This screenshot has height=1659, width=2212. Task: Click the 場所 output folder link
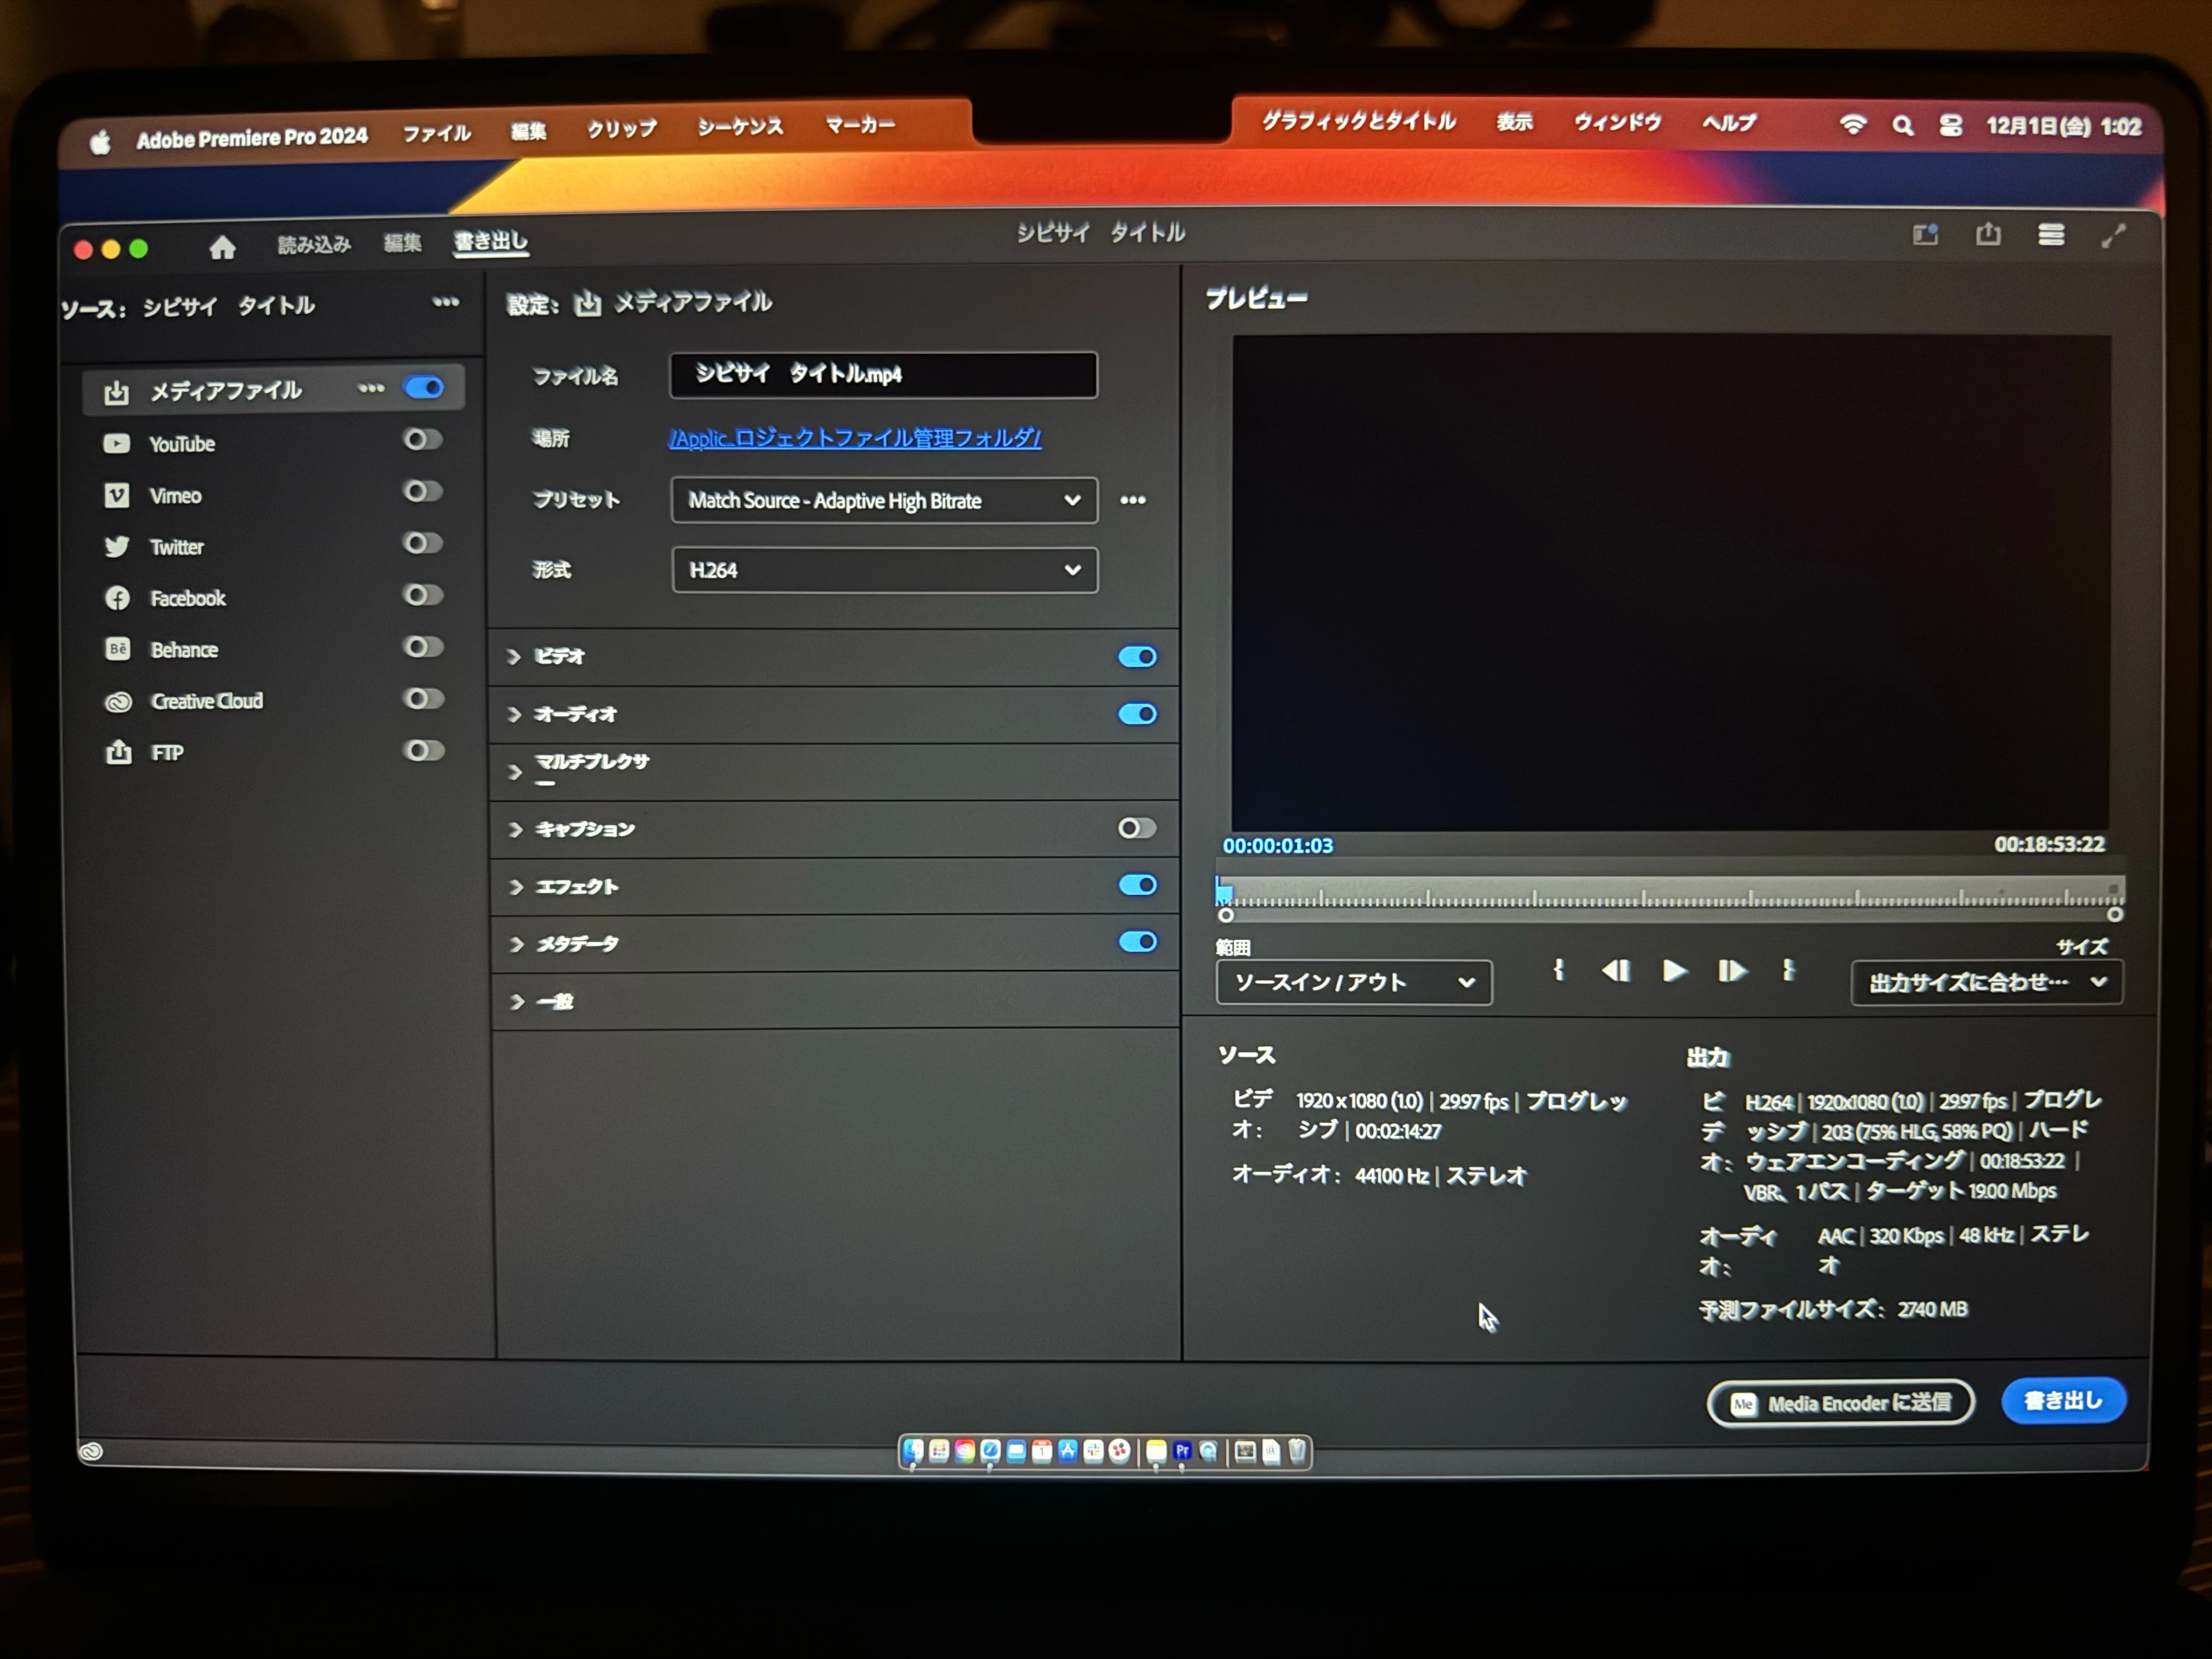point(855,438)
